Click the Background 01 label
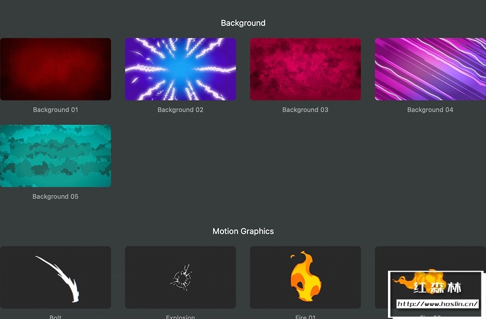 coord(55,110)
